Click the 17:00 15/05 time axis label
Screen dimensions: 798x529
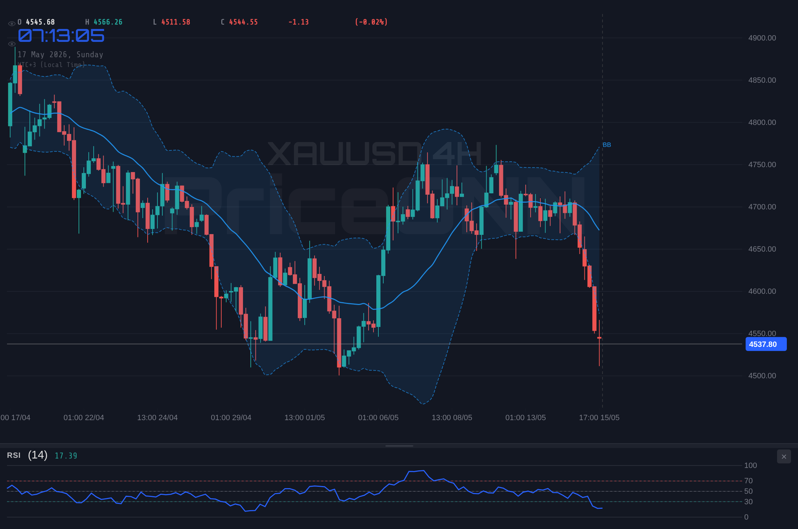pos(599,418)
